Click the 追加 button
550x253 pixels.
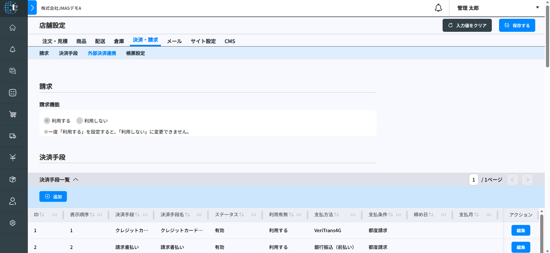[x=53, y=197]
